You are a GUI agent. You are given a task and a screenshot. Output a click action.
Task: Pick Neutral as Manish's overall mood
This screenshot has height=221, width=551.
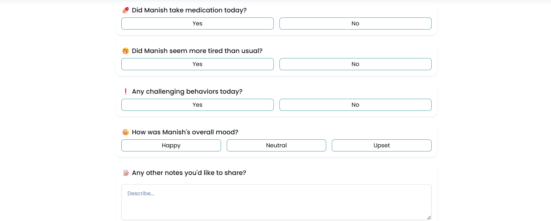click(x=276, y=145)
